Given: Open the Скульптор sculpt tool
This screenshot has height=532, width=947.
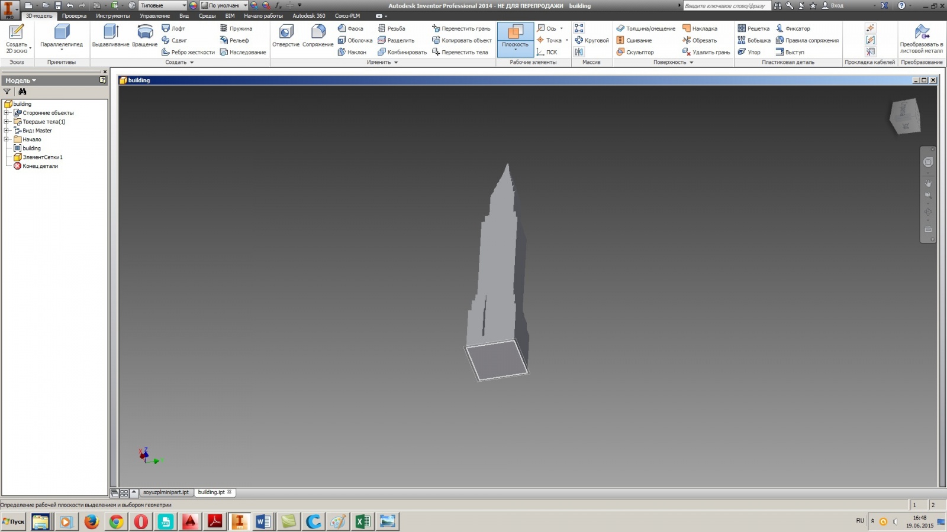Looking at the screenshot, I should (x=635, y=52).
